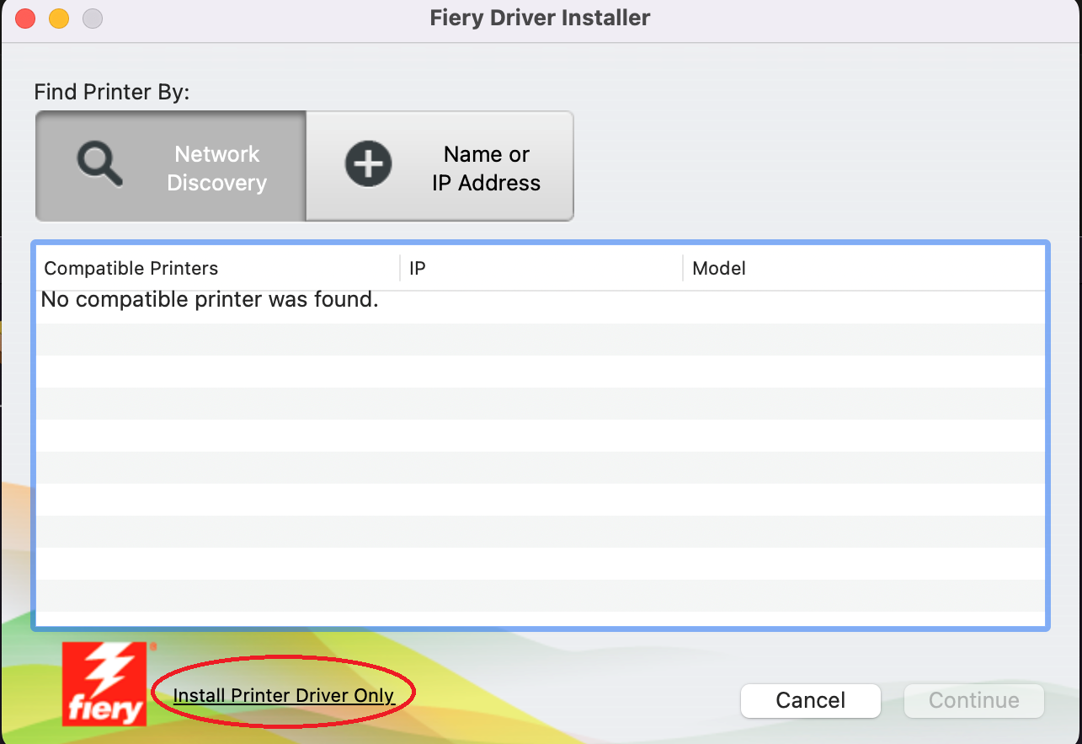Open the Install Printer Driver Only link

[284, 695]
